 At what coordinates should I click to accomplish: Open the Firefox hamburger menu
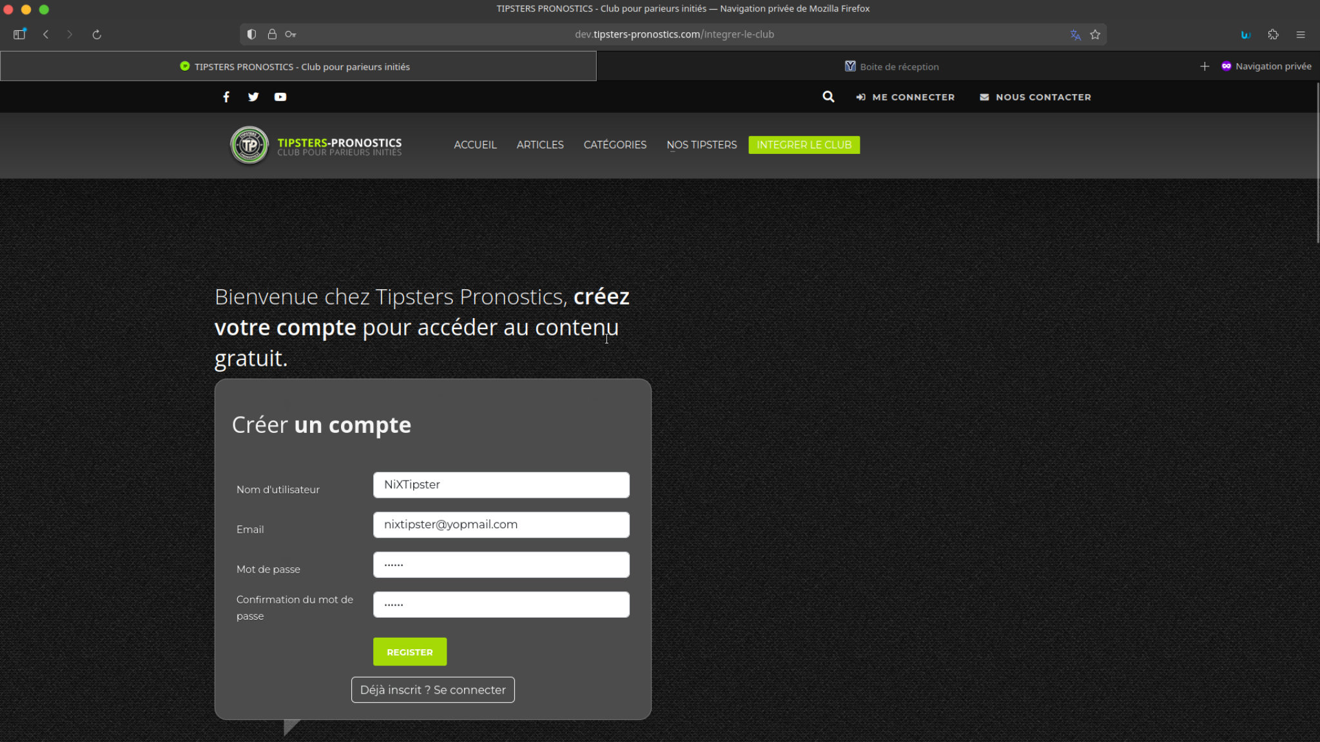point(1301,34)
